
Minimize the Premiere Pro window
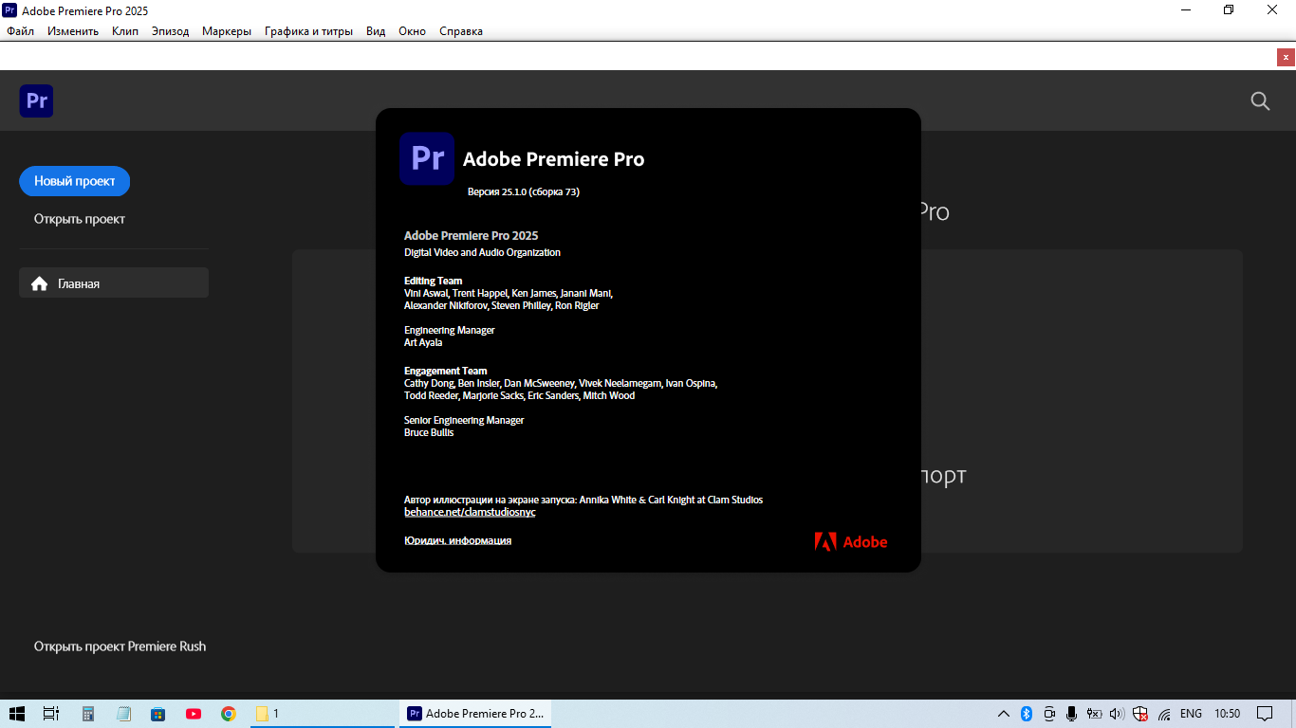click(1186, 10)
